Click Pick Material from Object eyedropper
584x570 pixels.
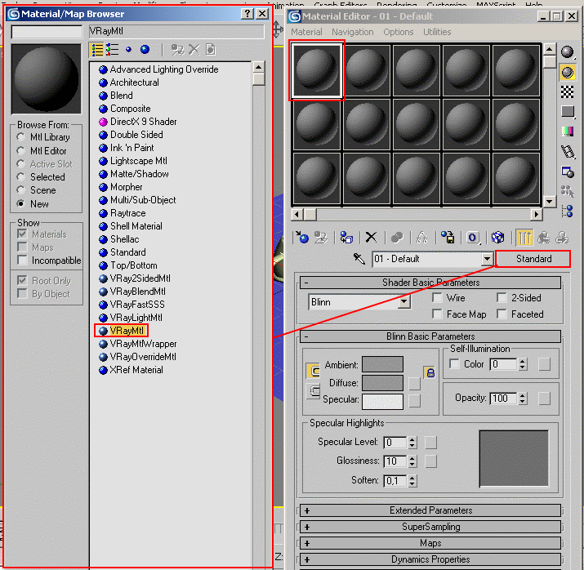[359, 259]
